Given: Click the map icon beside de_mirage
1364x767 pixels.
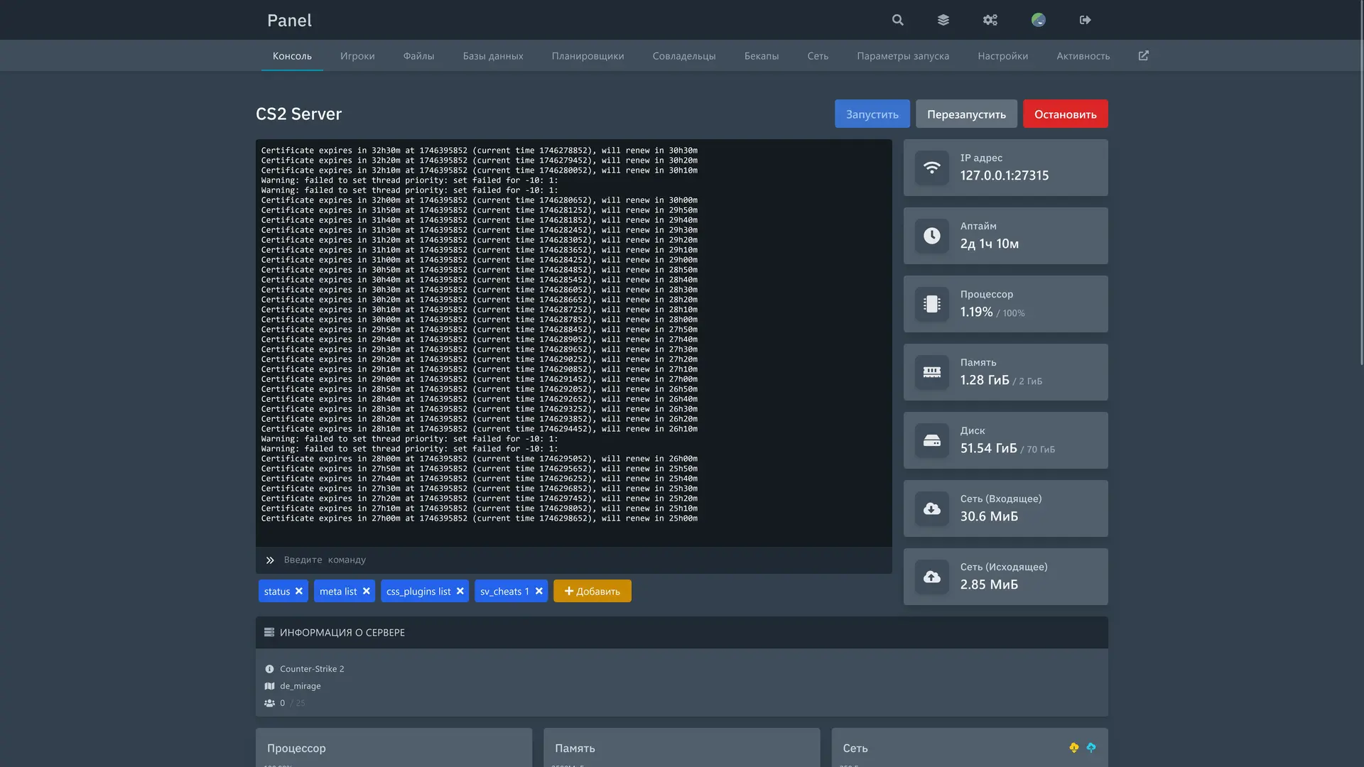Looking at the screenshot, I should [x=269, y=686].
